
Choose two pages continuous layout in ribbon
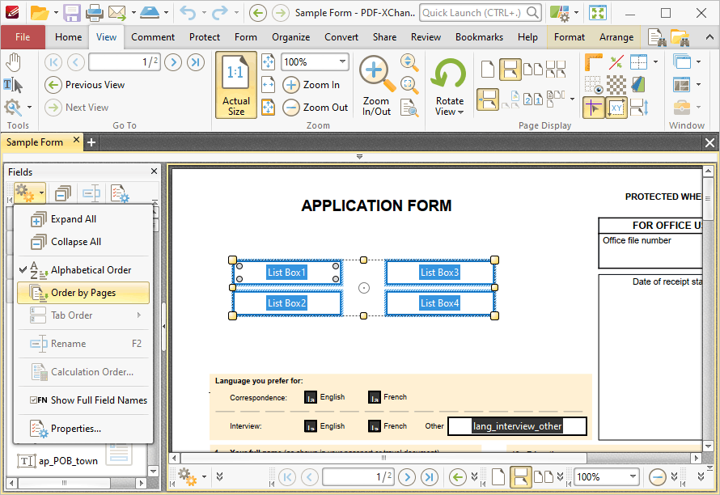click(x=556, y=70)
